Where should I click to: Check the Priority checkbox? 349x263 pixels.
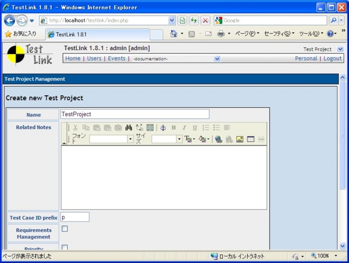pyautogui.click(x=65, y=247)
